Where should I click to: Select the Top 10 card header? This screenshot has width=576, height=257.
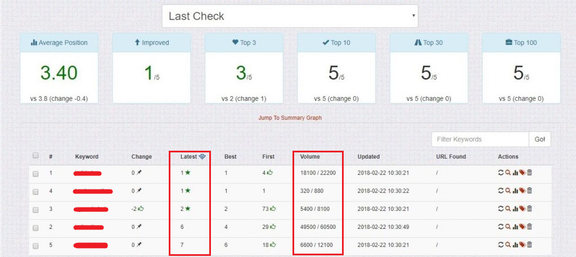pos(336,43)
